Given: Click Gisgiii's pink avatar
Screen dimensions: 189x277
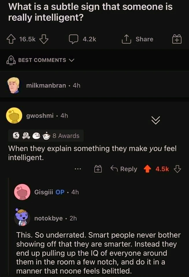Looking at the screenshot, I should coord(22,192).
